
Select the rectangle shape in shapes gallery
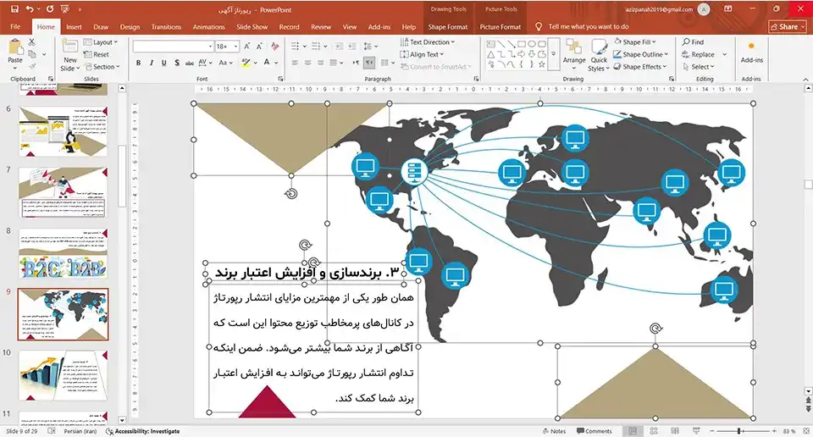[x=522, y=44]
